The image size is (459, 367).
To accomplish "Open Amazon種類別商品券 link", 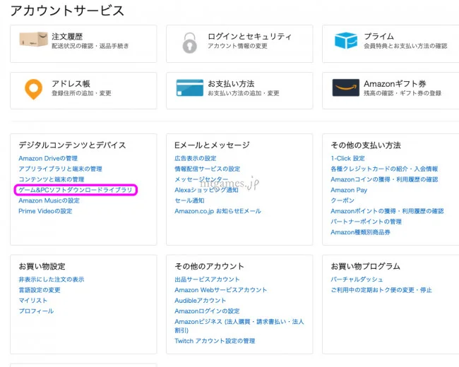I will click(x=361, y=232).
